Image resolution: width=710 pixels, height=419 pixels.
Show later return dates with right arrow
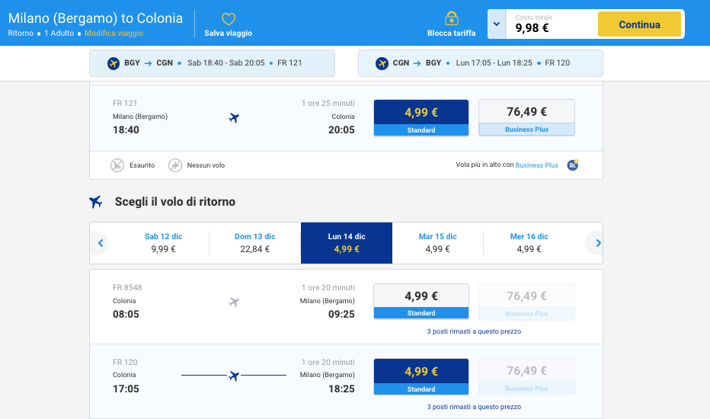598,243
